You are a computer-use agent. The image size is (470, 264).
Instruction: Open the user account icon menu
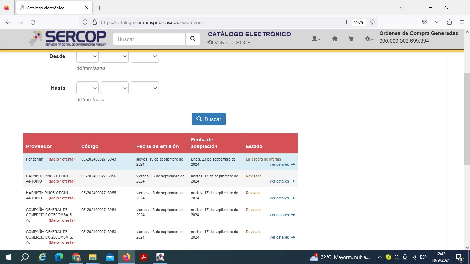point(316,39)
